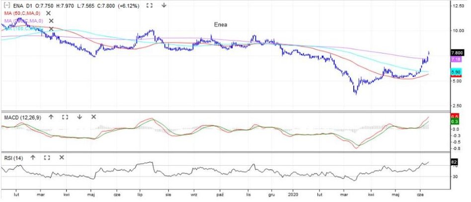
Task: Remove the second purple MA indicator
Action: coord(51,21)
